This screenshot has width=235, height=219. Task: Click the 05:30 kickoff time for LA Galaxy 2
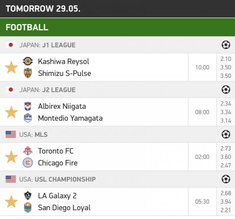[x=202, y=202]
